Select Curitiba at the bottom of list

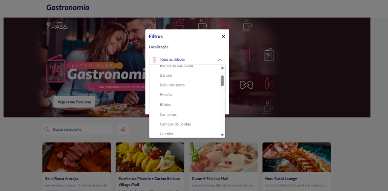coord(167,134)
